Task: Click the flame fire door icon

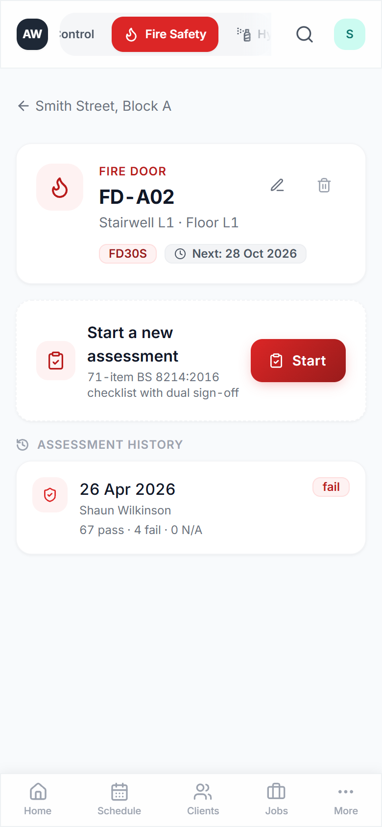Action: [x=60, y=187]
